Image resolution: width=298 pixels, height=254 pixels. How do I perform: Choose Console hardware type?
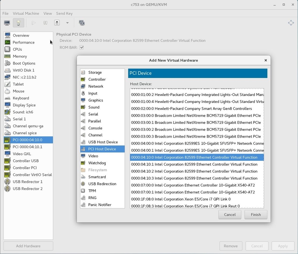click(x=102, y=128)
